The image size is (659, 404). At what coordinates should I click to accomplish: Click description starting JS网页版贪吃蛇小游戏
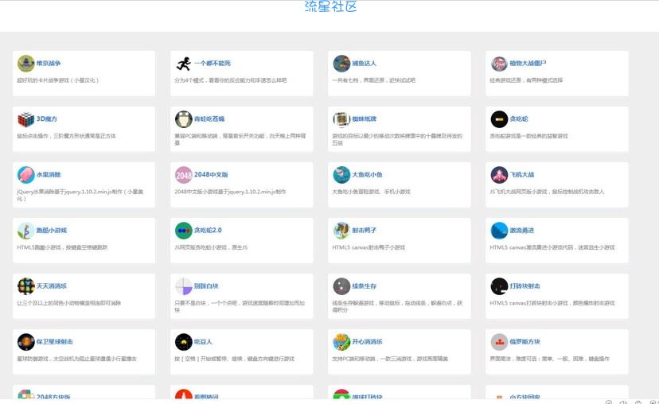(x=211, y=247)
